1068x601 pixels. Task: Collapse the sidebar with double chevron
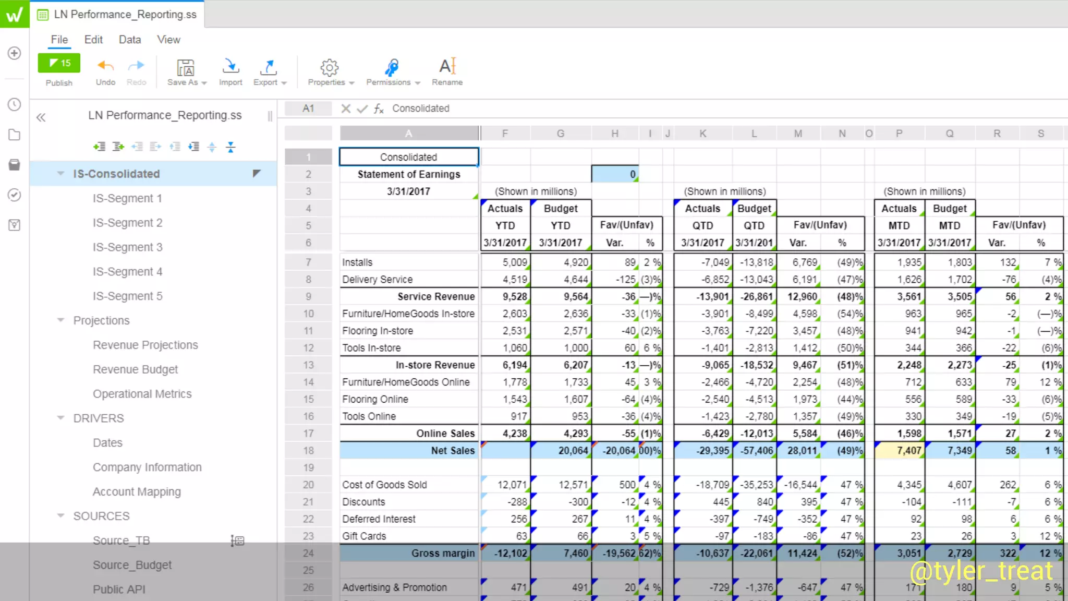[41, 117]
